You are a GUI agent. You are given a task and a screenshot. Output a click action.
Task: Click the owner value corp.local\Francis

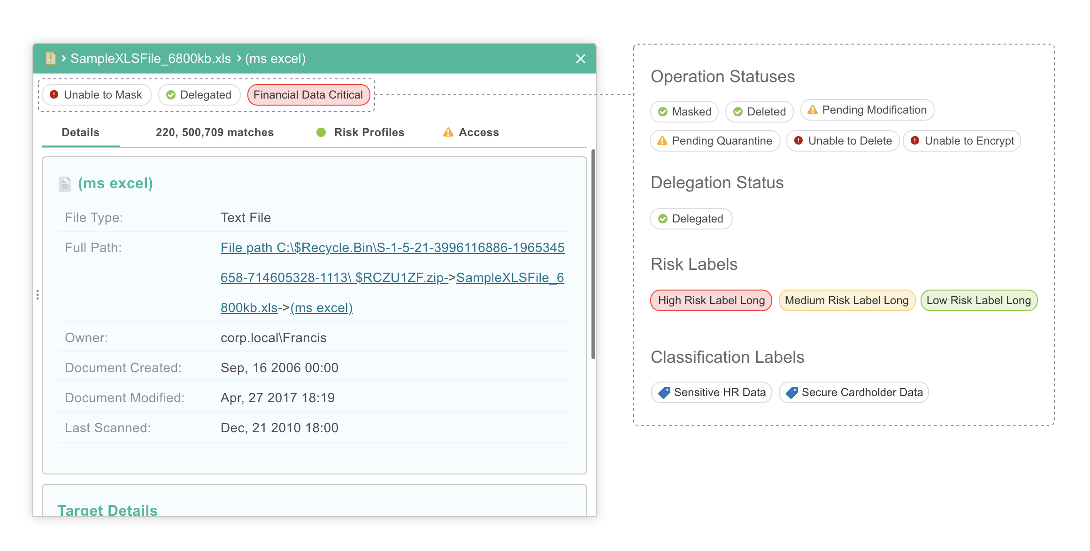click(274, 337)
